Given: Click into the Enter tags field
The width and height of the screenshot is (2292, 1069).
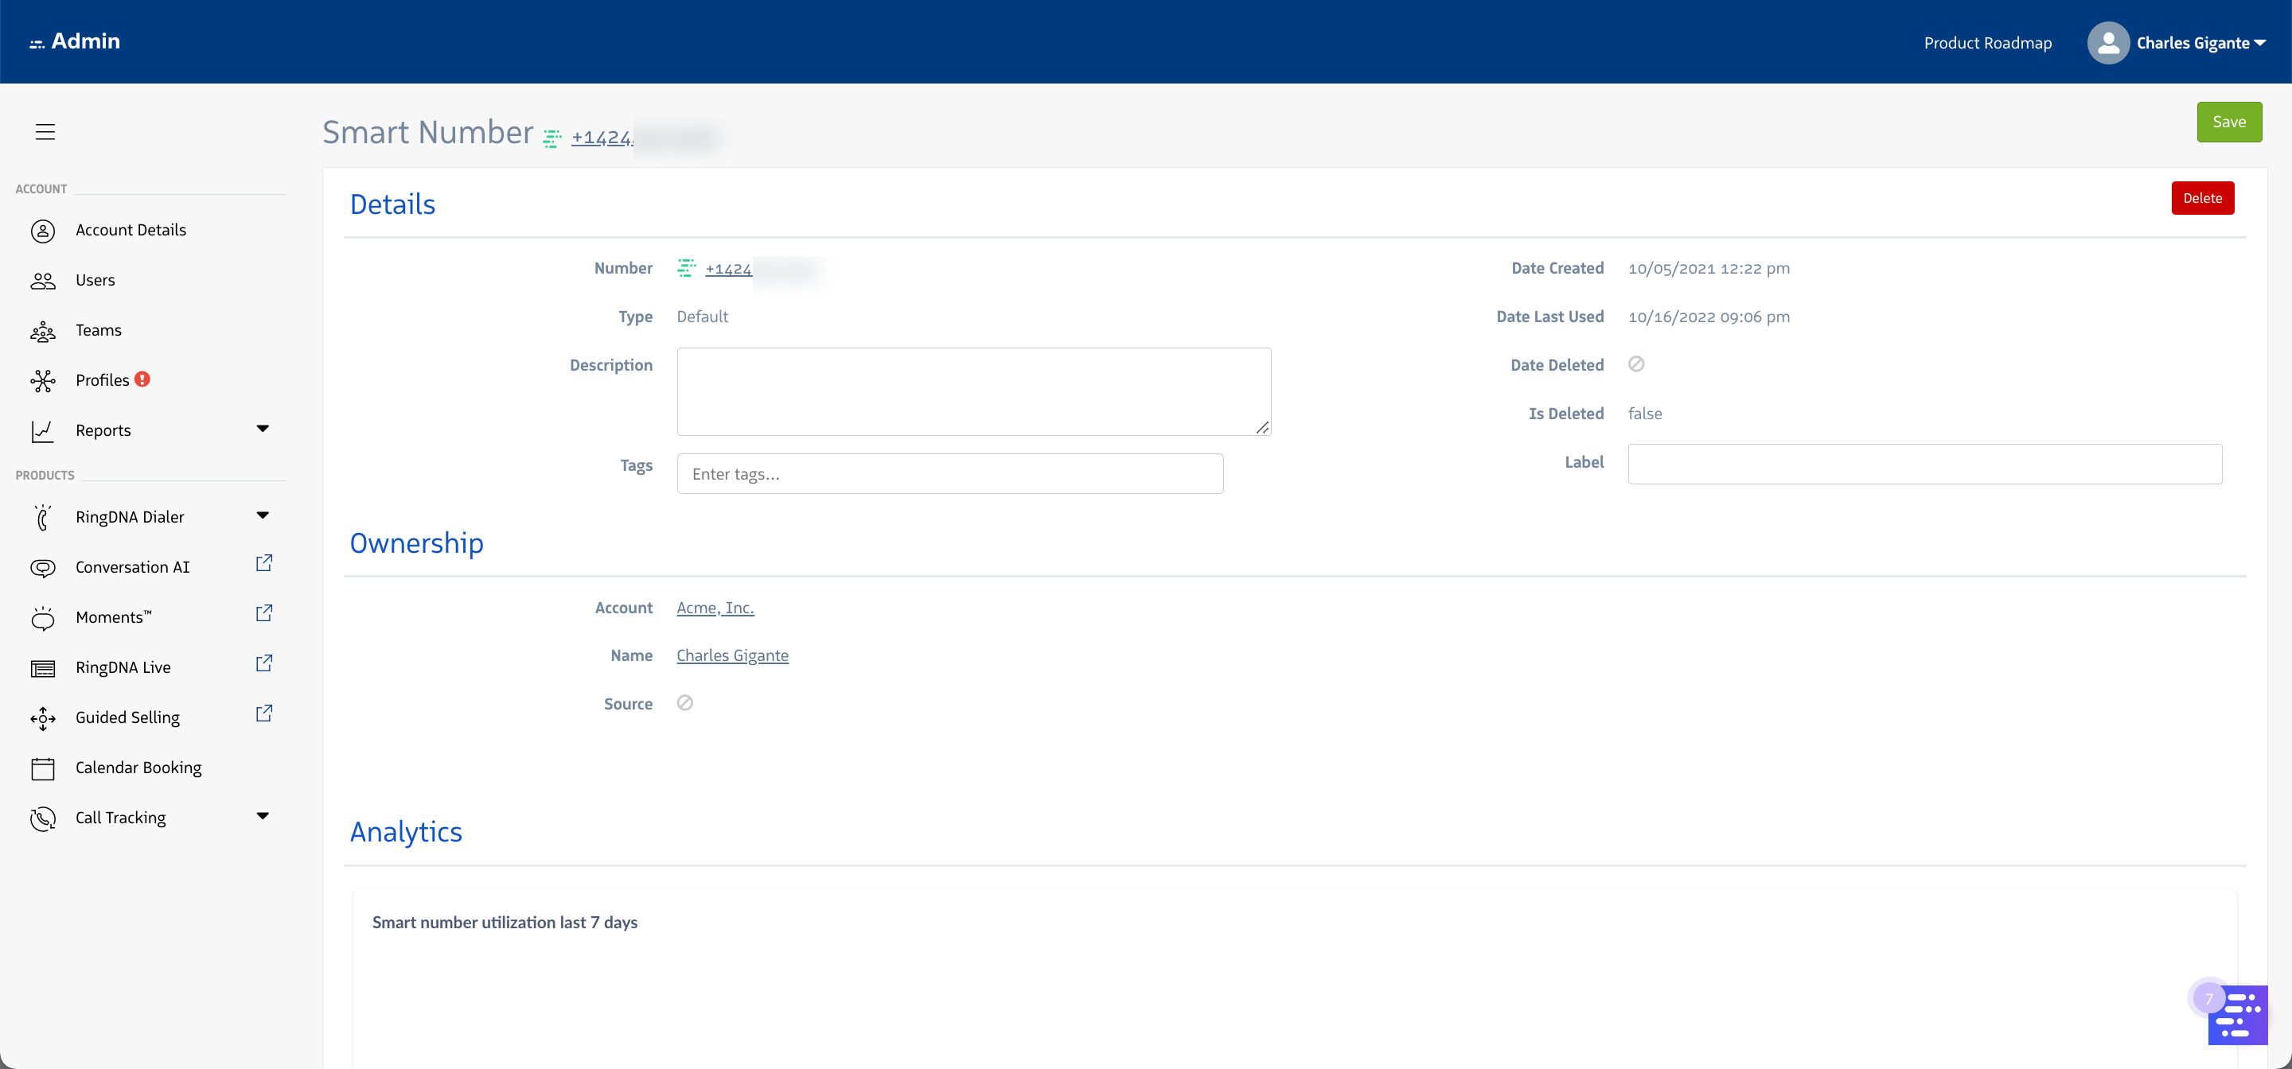Looking at the screenshot, I should tap(949, 474).
